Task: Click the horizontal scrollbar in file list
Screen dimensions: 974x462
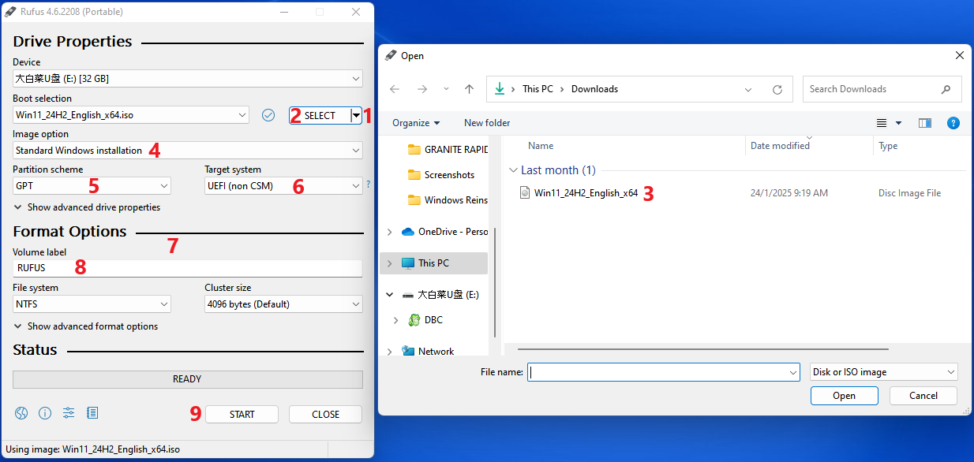Action: 702,348
